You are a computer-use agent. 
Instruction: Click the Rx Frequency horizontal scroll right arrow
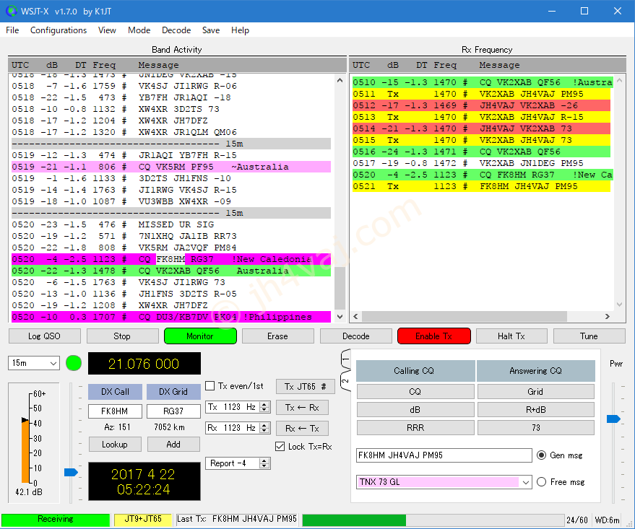point(607,316)
